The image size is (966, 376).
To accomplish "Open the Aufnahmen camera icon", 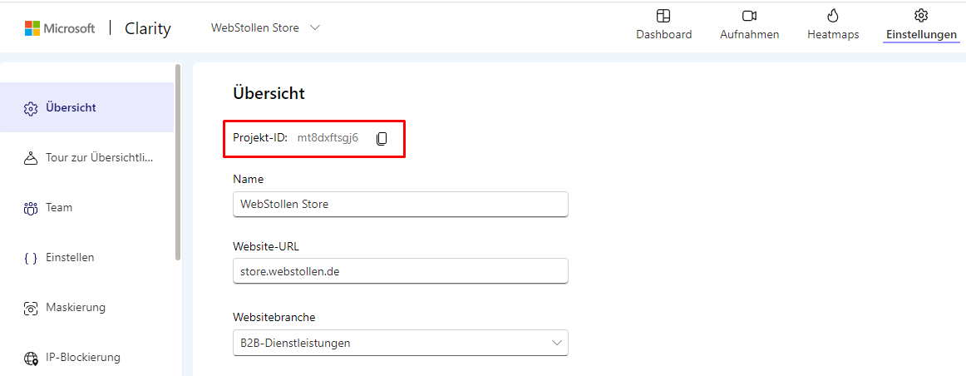I will [x=749, y=16].
